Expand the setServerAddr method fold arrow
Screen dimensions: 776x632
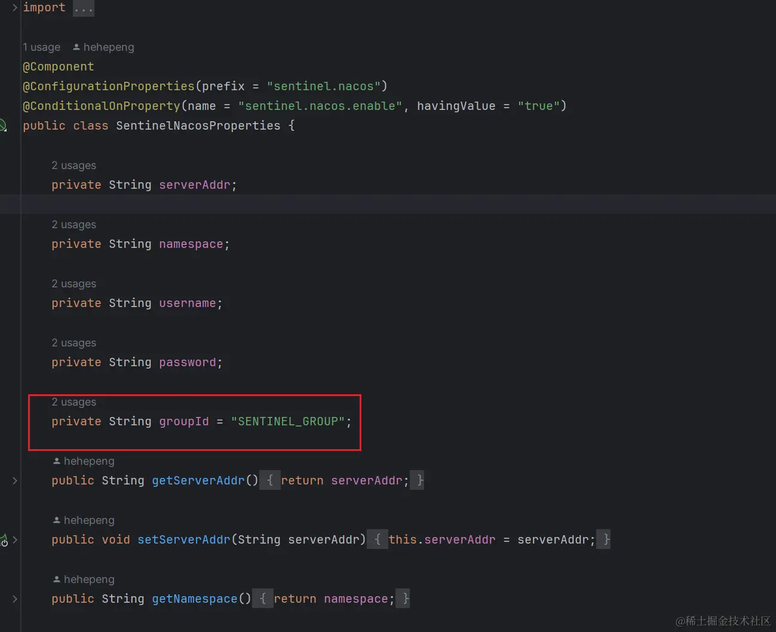click(15, 539)
